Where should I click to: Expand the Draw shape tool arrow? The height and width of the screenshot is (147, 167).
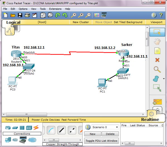tap(164, 79)
